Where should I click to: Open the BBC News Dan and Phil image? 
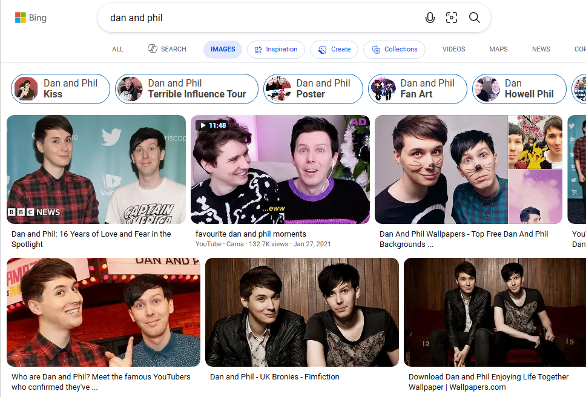coord(96,169)
